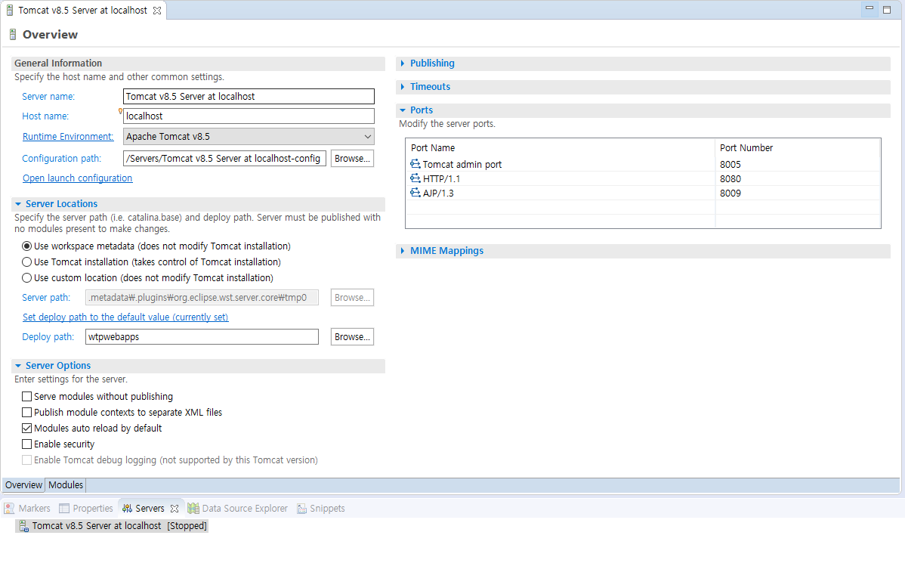
Task: Collapse the Server Locations section
Action: click(18, 204)
